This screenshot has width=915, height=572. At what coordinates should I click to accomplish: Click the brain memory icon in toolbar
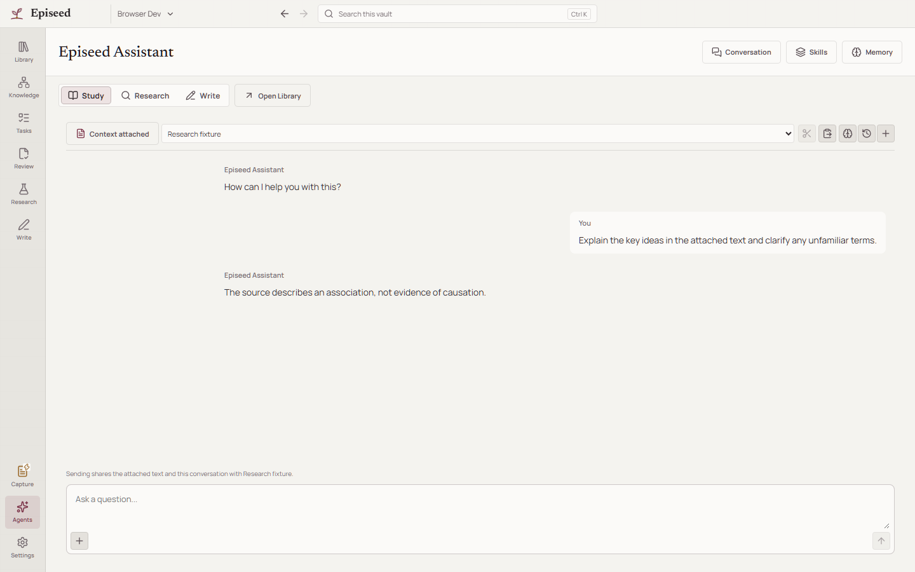[848, 133]
